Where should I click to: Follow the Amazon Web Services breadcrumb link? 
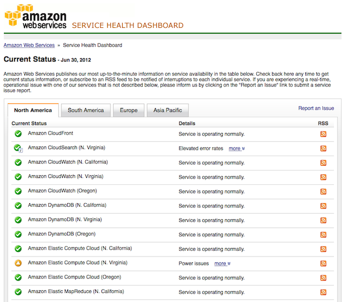click(29, 45)
